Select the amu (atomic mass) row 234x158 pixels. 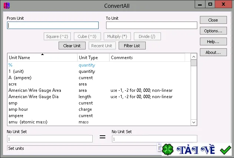pos(99,122)
